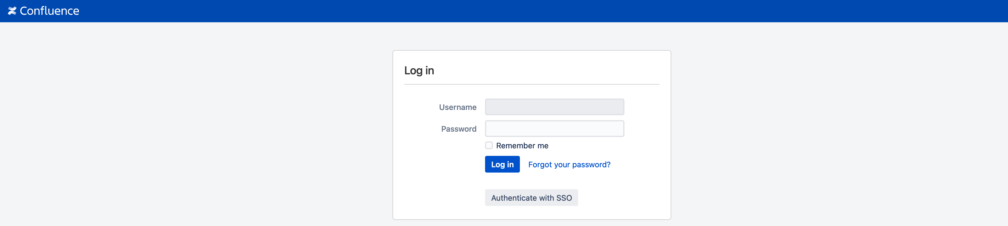Click blank area left of the SSO button
This screenshot has width=1008, height=226.
(438, 198)
